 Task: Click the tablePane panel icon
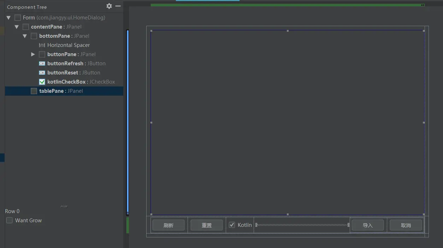pyautogui.click(x=34, y=91)
